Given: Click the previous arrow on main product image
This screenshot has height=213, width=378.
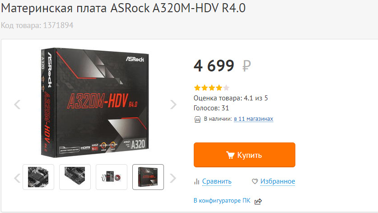Looking at the screenshot, I should [17, 104].
